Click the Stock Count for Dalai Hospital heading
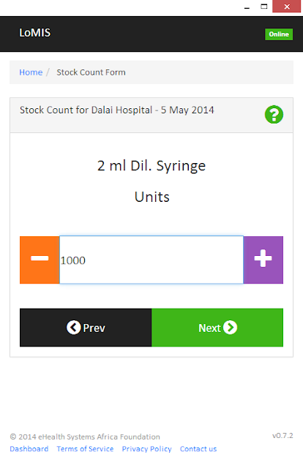303x468 pixels. pos(117,110)
